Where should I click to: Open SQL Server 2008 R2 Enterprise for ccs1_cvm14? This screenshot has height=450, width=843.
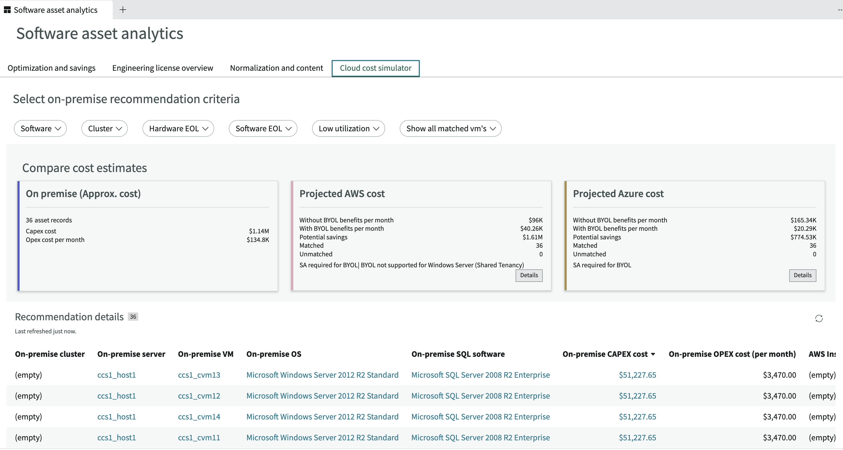coord(480,417)
